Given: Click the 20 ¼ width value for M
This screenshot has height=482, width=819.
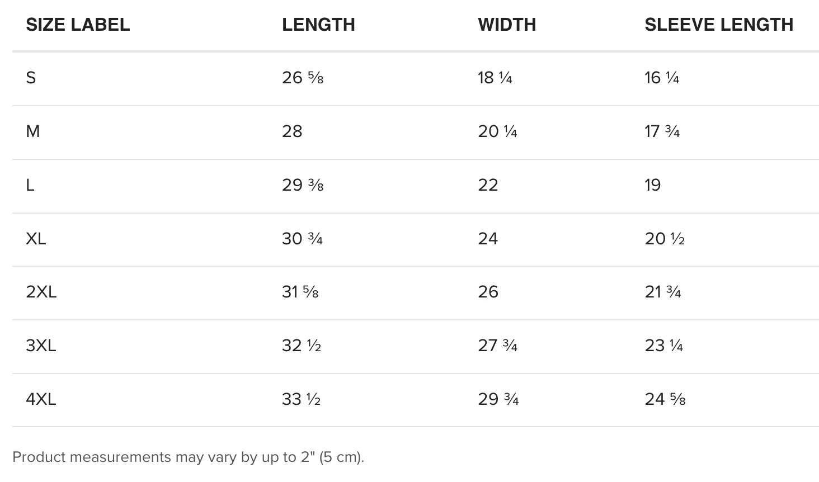Looking at the screenshot, I should pos(497,131).
